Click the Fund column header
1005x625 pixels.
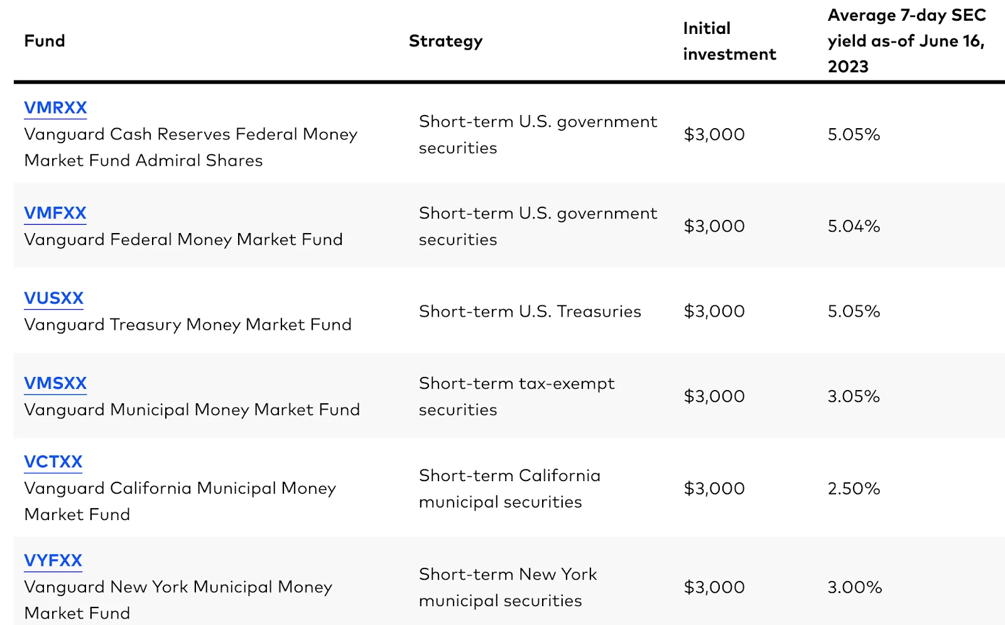[45, 41]
